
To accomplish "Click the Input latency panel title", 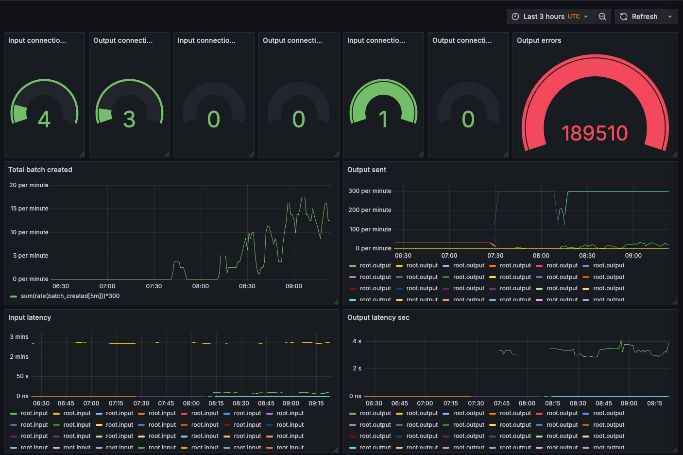I will click(30, 317).
